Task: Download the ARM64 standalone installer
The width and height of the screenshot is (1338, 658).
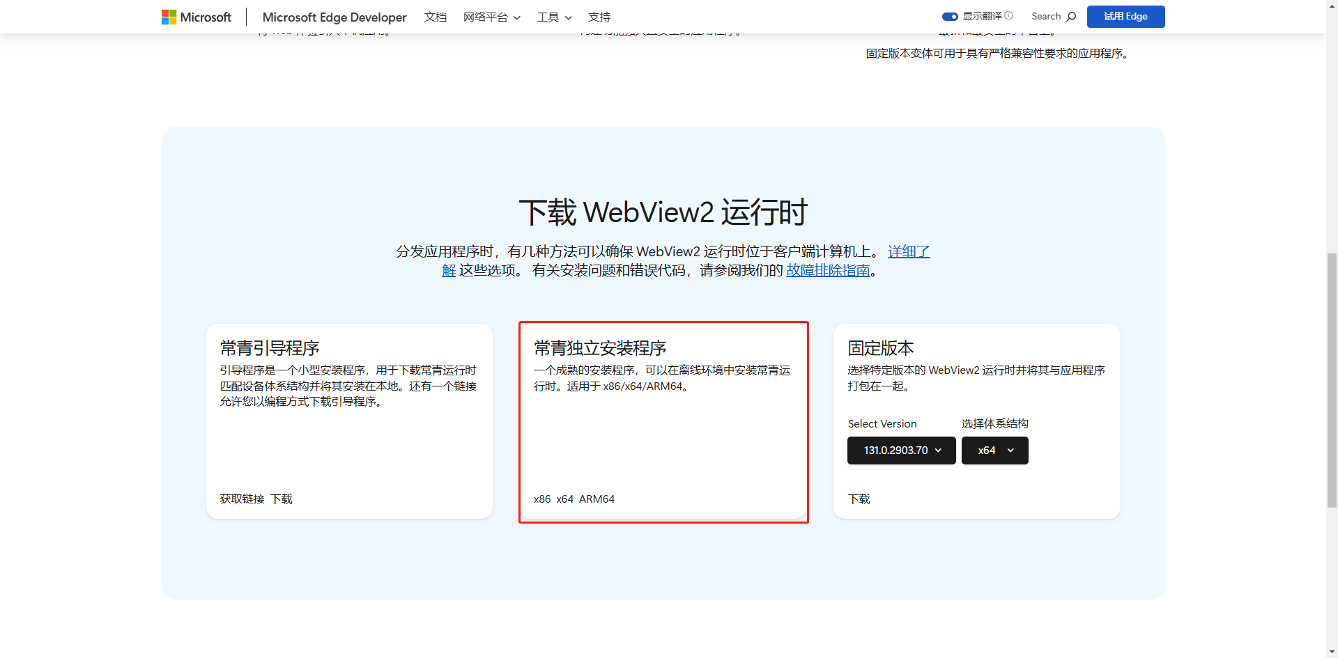Action: [x=597, y=499]
